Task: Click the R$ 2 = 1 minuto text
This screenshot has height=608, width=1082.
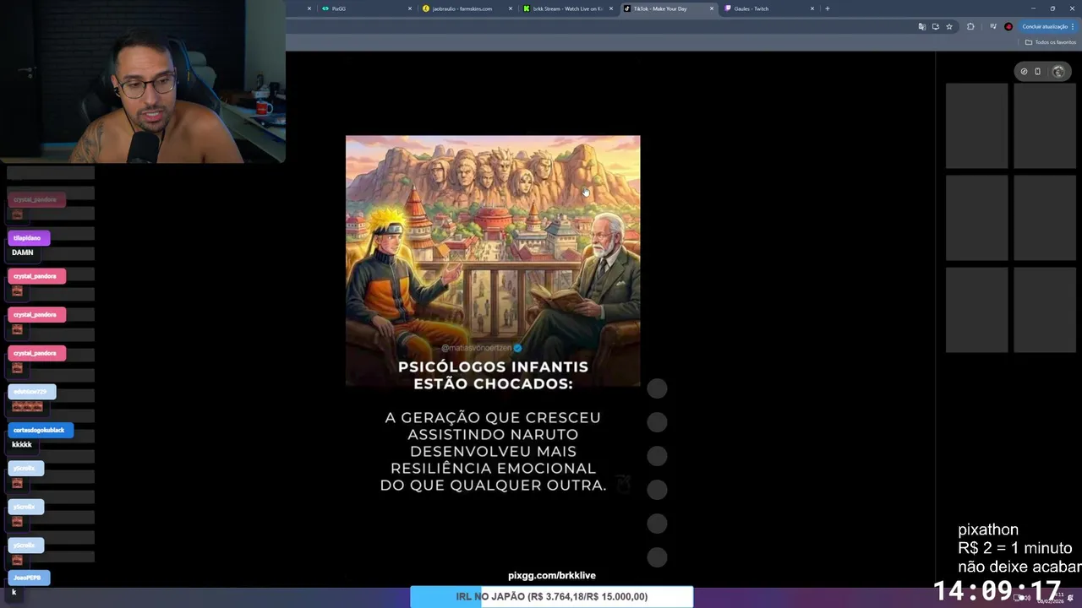Action: 1014,548
